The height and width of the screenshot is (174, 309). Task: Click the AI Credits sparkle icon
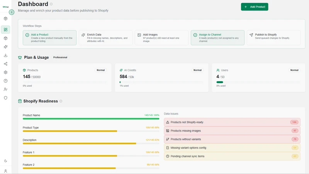[121, 70]
